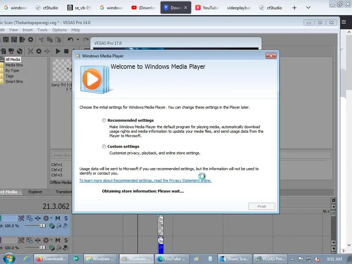Screen dimensions: 352x264
Task: Open new browser tab with plus button
Action: (294, 8)
